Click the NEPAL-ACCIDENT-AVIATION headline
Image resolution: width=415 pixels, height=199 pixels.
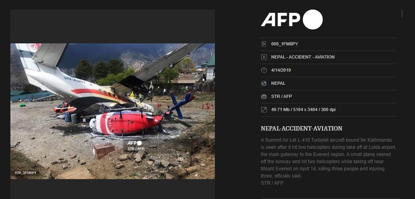click(302, 129)
